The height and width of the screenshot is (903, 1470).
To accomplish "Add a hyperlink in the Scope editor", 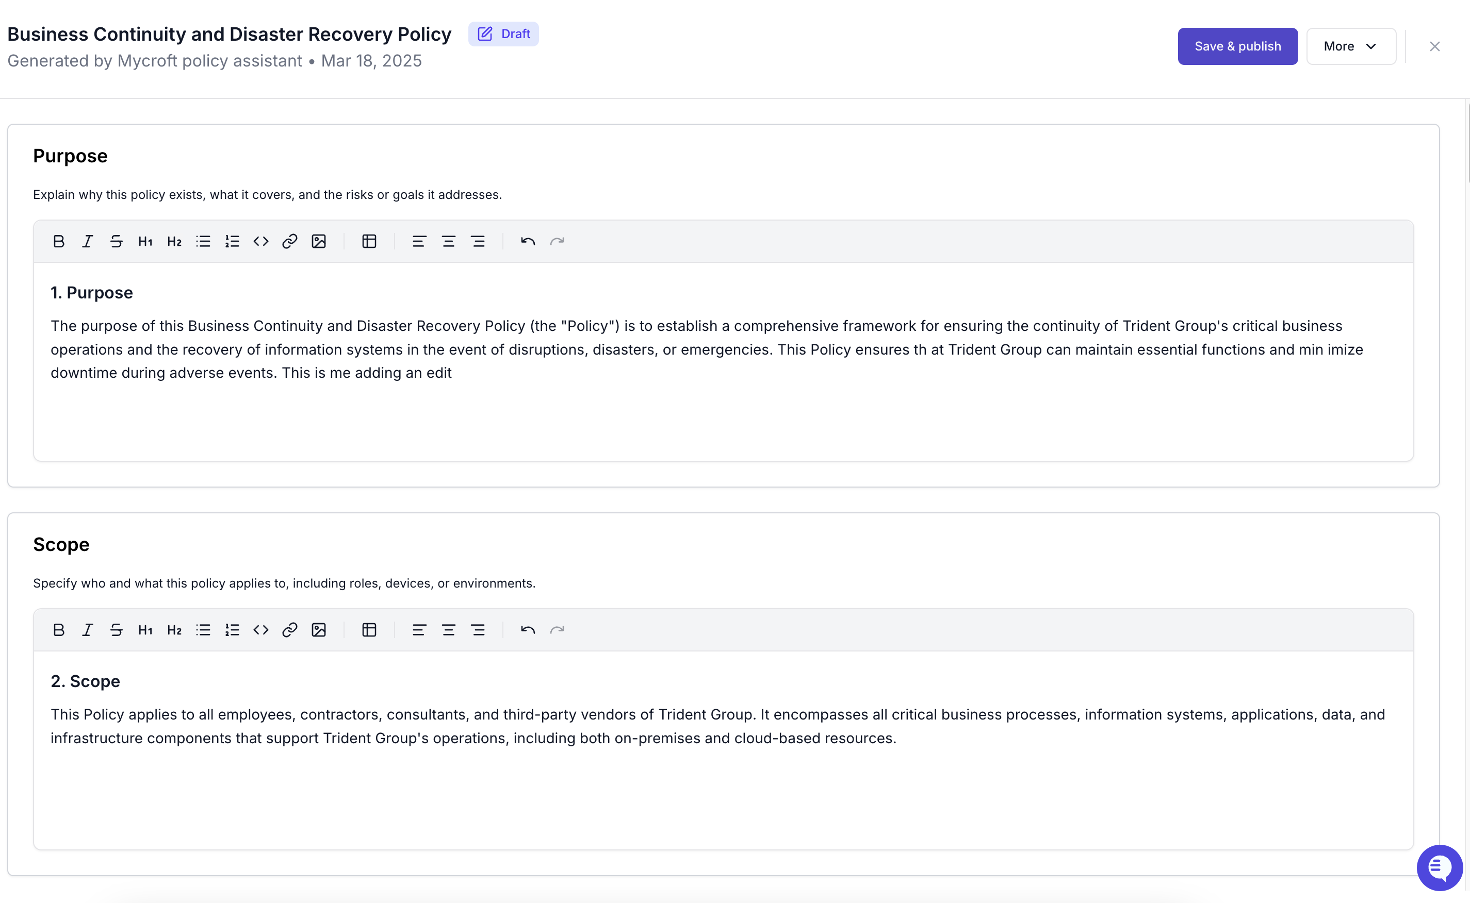I will point(290,630).
